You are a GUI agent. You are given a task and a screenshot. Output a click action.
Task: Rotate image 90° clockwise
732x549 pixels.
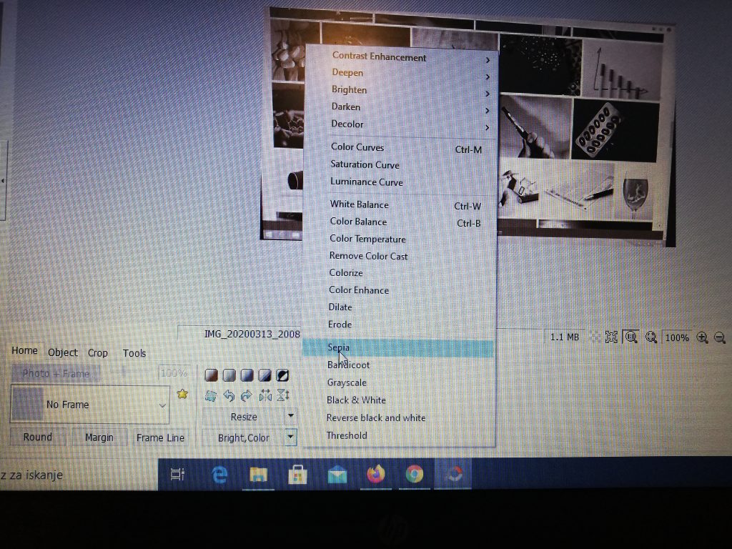(x=247, y=396)
